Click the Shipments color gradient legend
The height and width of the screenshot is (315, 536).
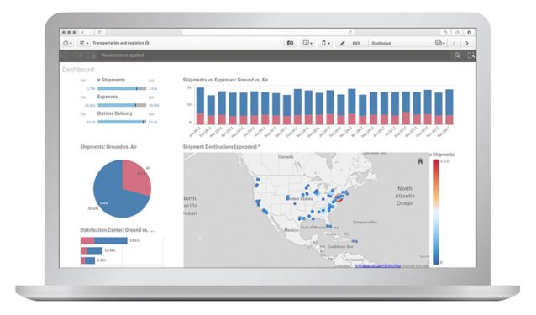436,212
